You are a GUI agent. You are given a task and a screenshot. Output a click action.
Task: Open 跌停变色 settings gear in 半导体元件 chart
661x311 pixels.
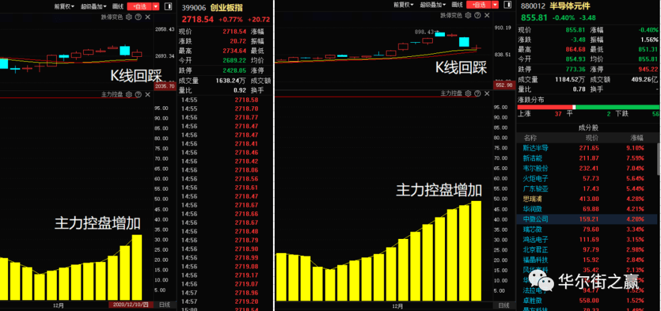click(x=468, y=15)
